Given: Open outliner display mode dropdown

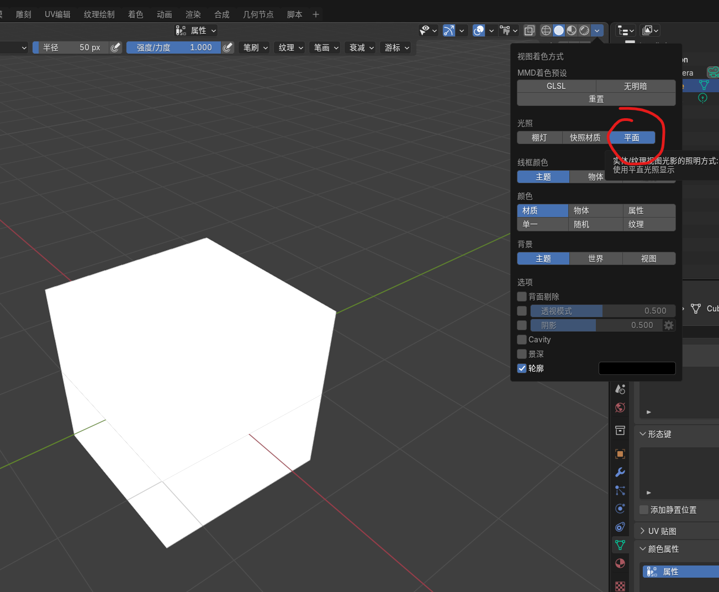Looking at the screenshot, I should [x=625, y=30].
